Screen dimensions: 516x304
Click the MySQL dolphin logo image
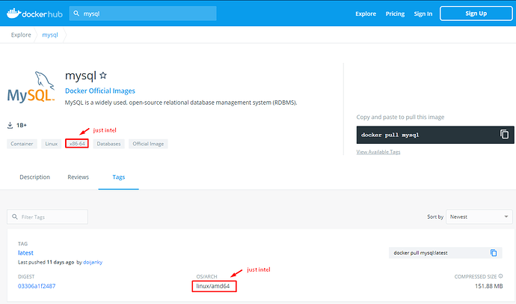[x=31, y=87]
